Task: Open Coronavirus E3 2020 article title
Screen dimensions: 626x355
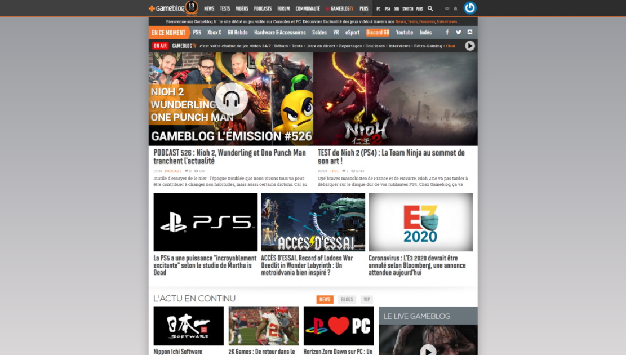Action: [417, 265]
